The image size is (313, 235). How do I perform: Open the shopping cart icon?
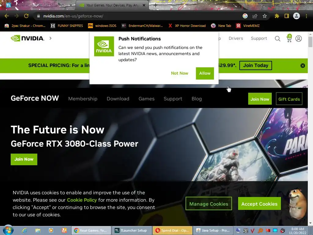pyautogui.click(x=289, y=38)
